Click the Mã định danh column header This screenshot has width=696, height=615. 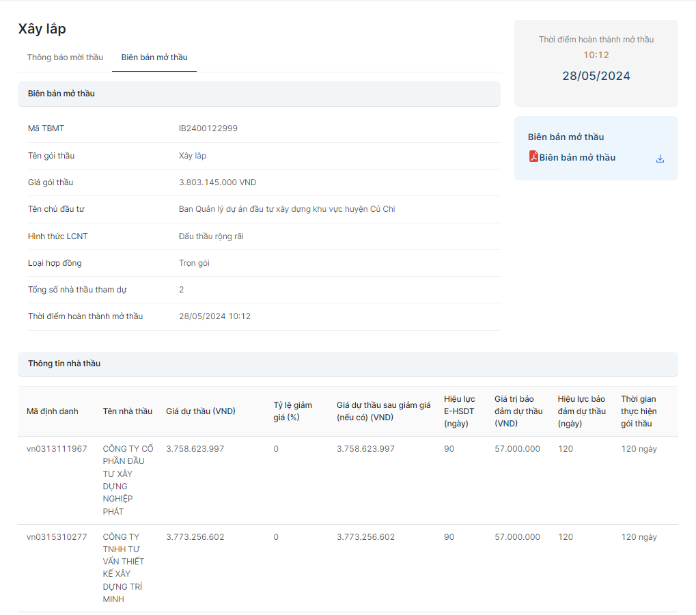52,411
